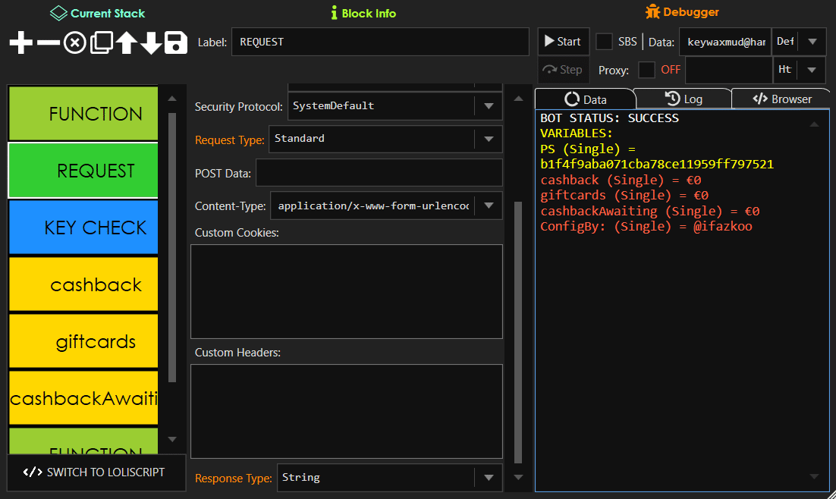Click the circled X disable block icon
Viewport: 836px width, 499px height.
[x=74, y=43]
